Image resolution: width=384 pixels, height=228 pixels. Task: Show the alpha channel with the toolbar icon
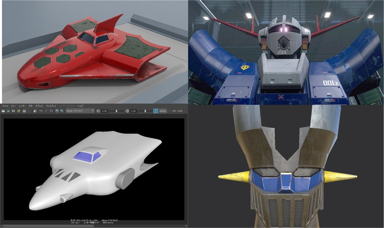(46, 111)
